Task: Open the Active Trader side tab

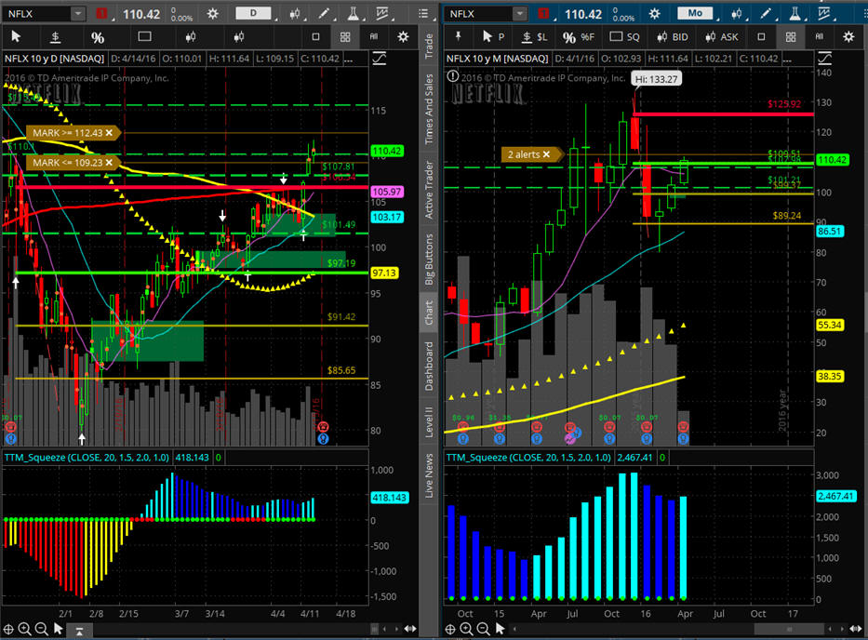Action: (x=429, y=190)
